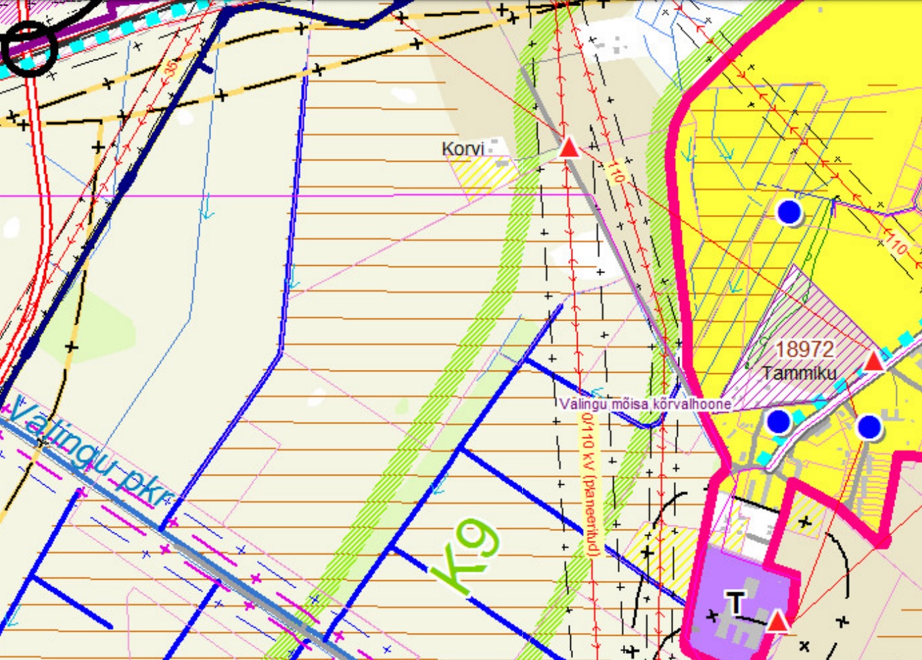Select the parcel number 18972
922x660 pixels.
[804, 349]
